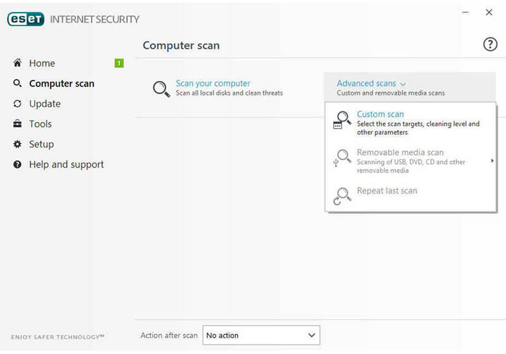Minimize the ESET window
This screenshot has height=354, width=506.
point(466,12)
